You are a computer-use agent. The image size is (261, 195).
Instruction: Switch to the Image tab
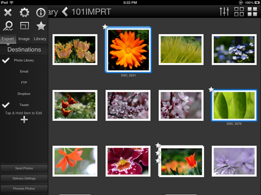pyautogui.click(x=24, y=39)
